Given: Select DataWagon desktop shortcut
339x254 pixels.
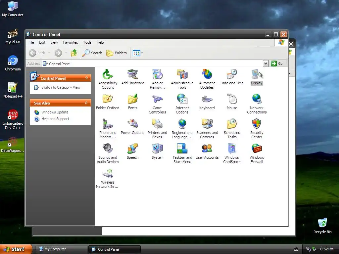Looking at the screenshot, I should click(x=13, y=145).
